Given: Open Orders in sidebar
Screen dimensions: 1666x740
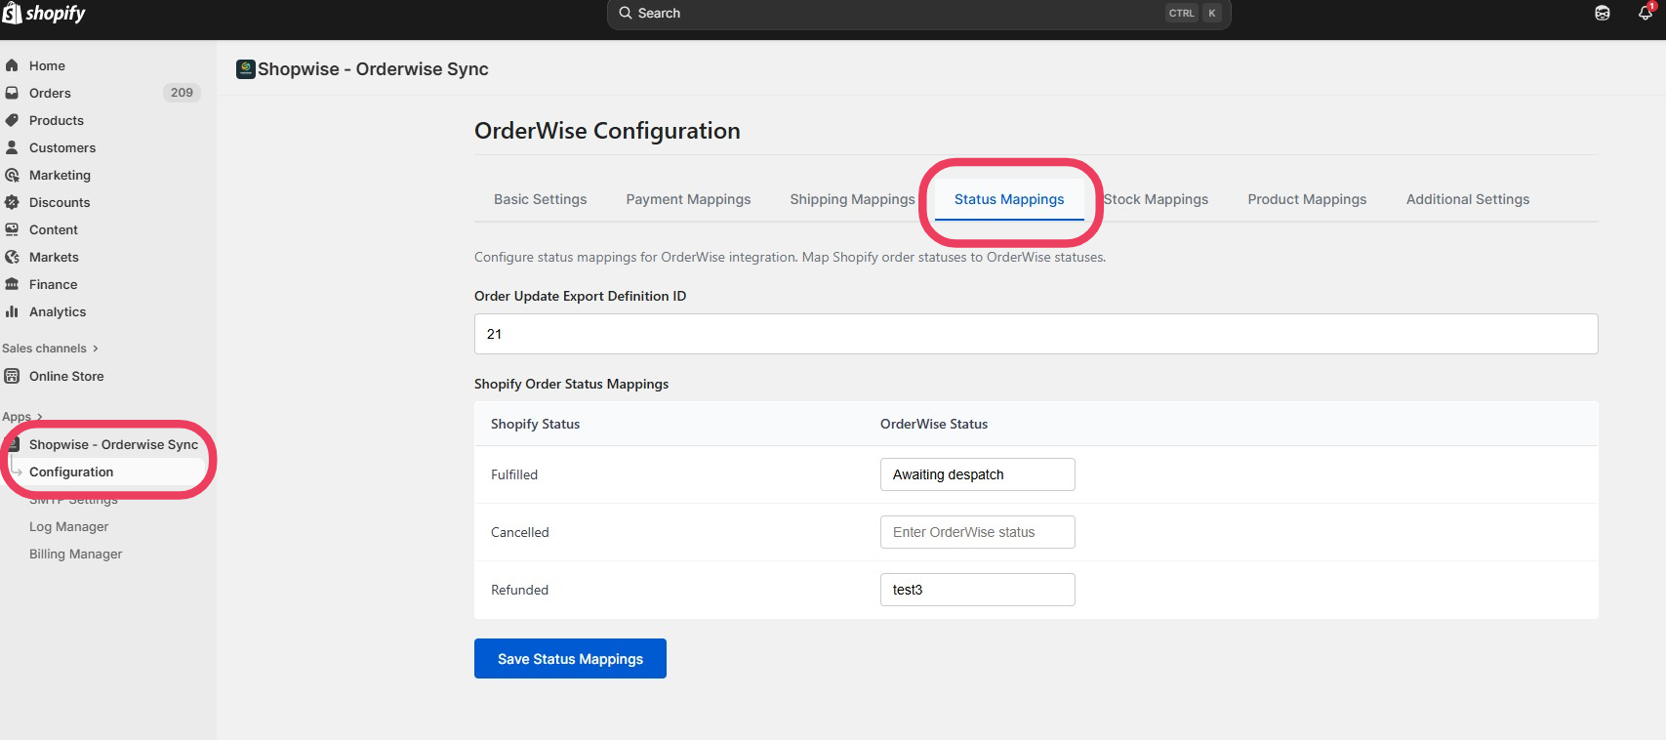Looking at the screenshot, I should [50, 93].
